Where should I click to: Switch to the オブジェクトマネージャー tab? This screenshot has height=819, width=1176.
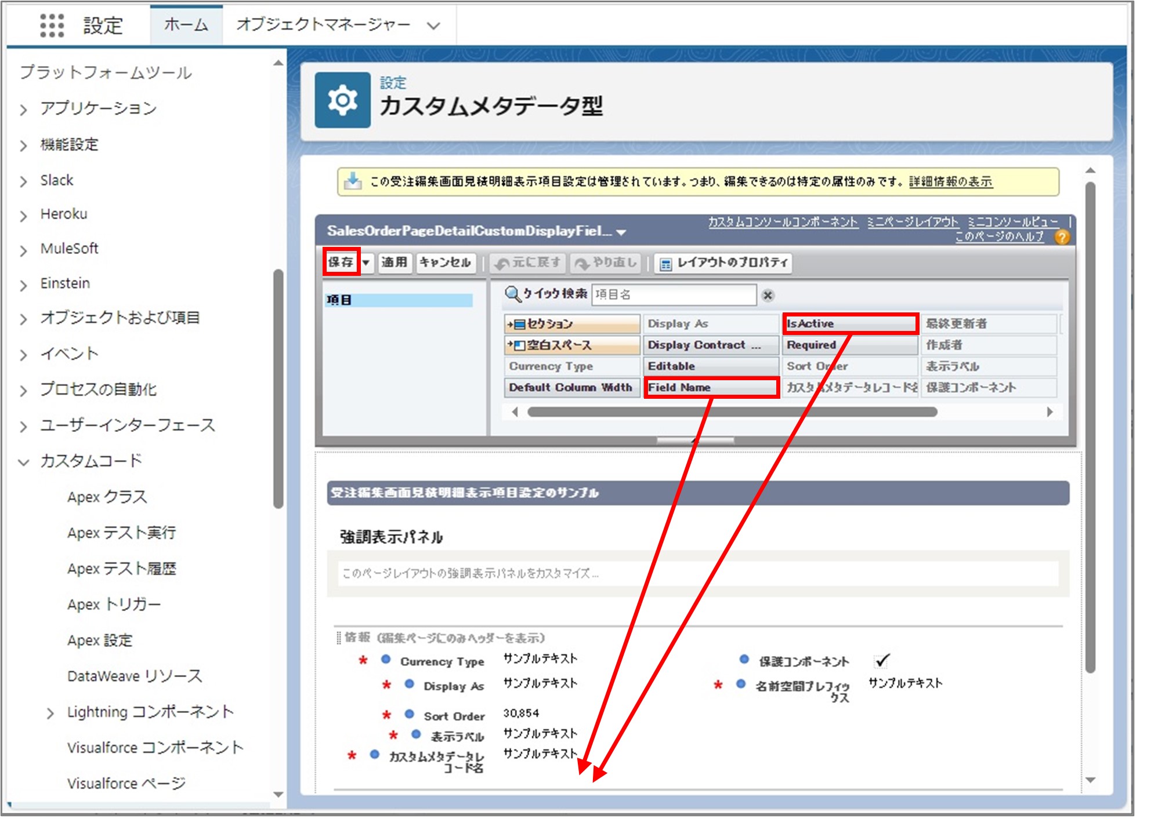(323, 25)
